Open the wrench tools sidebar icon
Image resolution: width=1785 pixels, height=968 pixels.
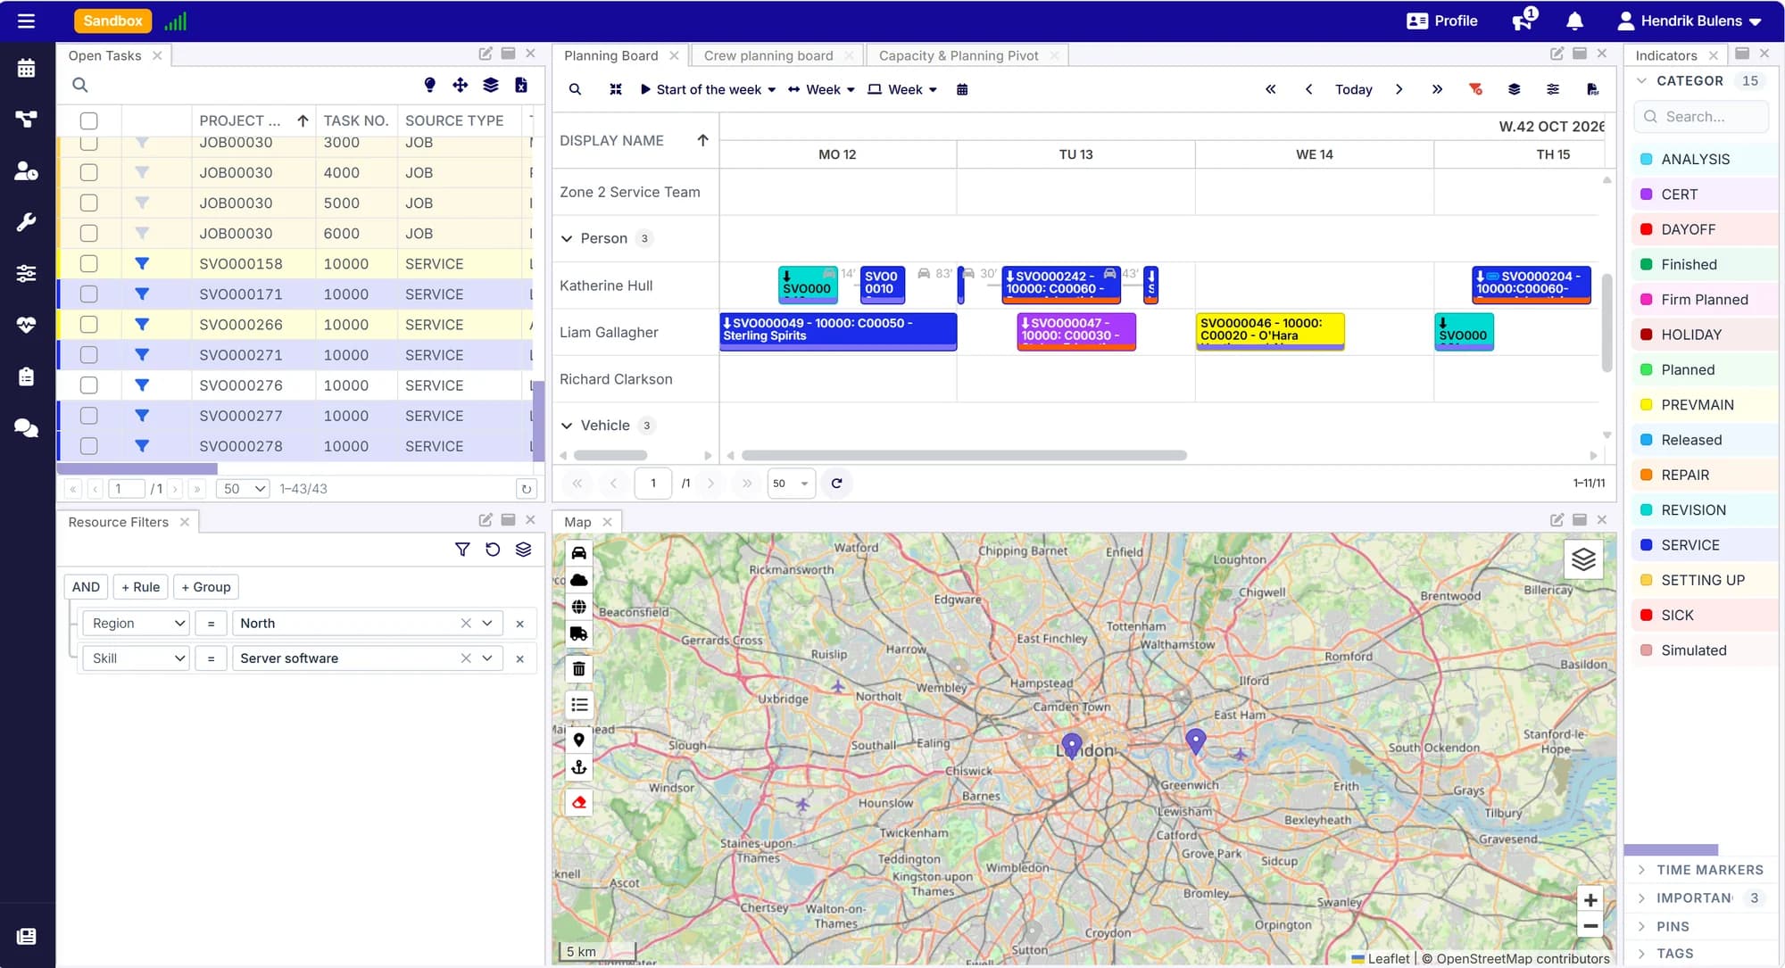(26, 222)
